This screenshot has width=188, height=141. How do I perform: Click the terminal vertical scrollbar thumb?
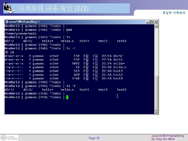tap(156, 93)
